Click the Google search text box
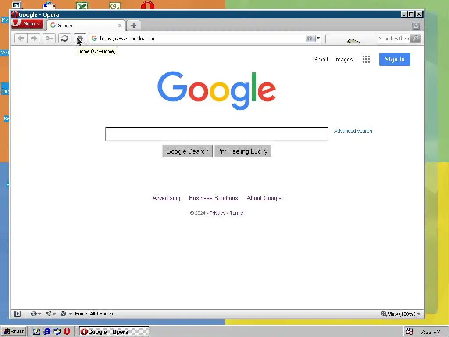Viewport: 449px width, 337px height. coord(217,134)
